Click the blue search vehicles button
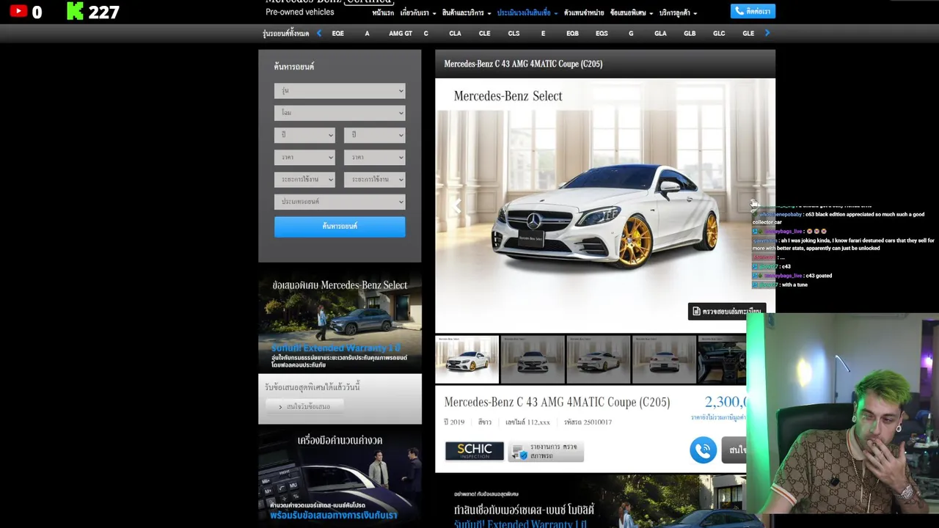 click(340, 227)
